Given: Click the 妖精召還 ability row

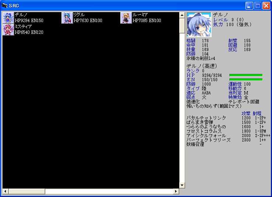Looking at the screenshot, I should (x=228, y=144).
